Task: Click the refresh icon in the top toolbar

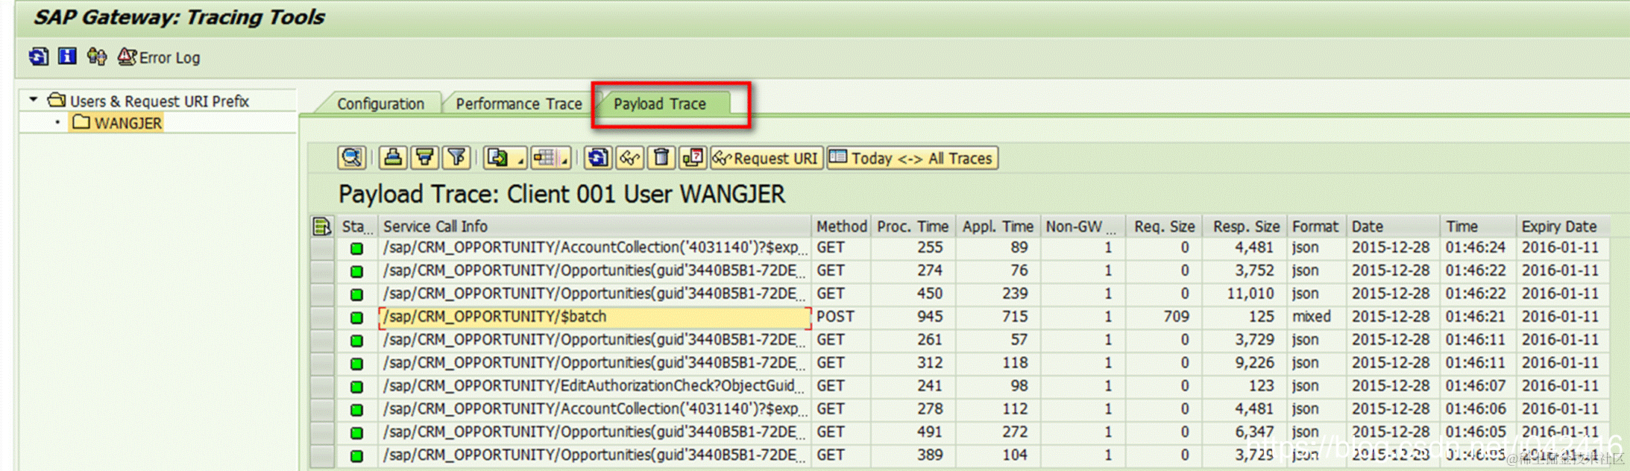Action: [39, 57]
